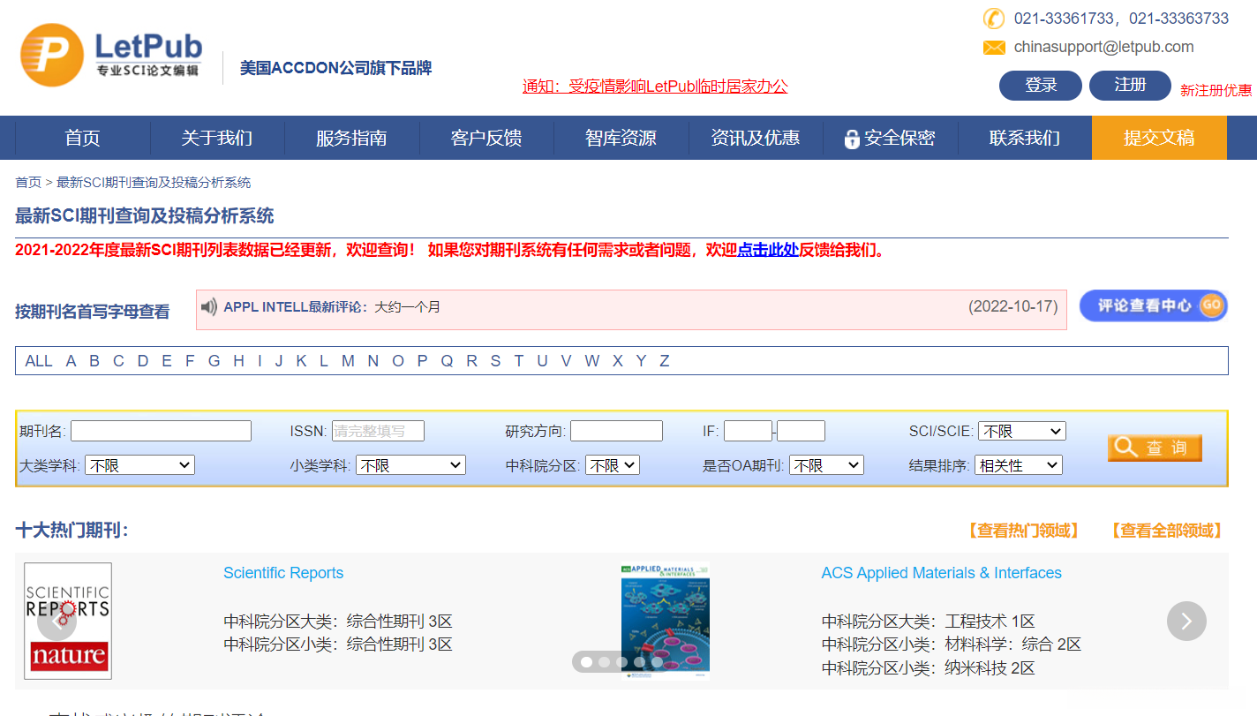Click the 最新SCI期刊查询及投稿分析系统 breadcrumb link
This screenshot has height=716, width=1257.
pos(154,183)
